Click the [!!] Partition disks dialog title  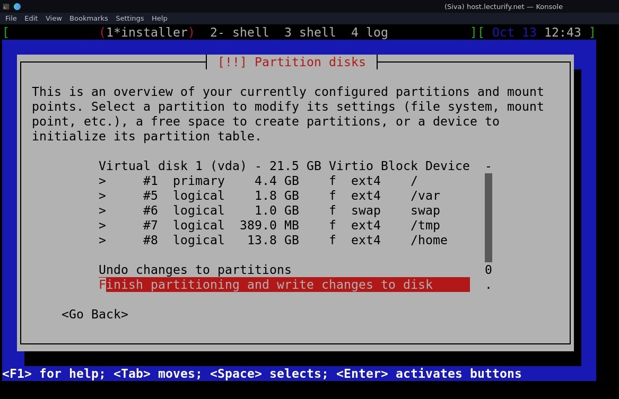pyautogui.click(x=292, y=62)
